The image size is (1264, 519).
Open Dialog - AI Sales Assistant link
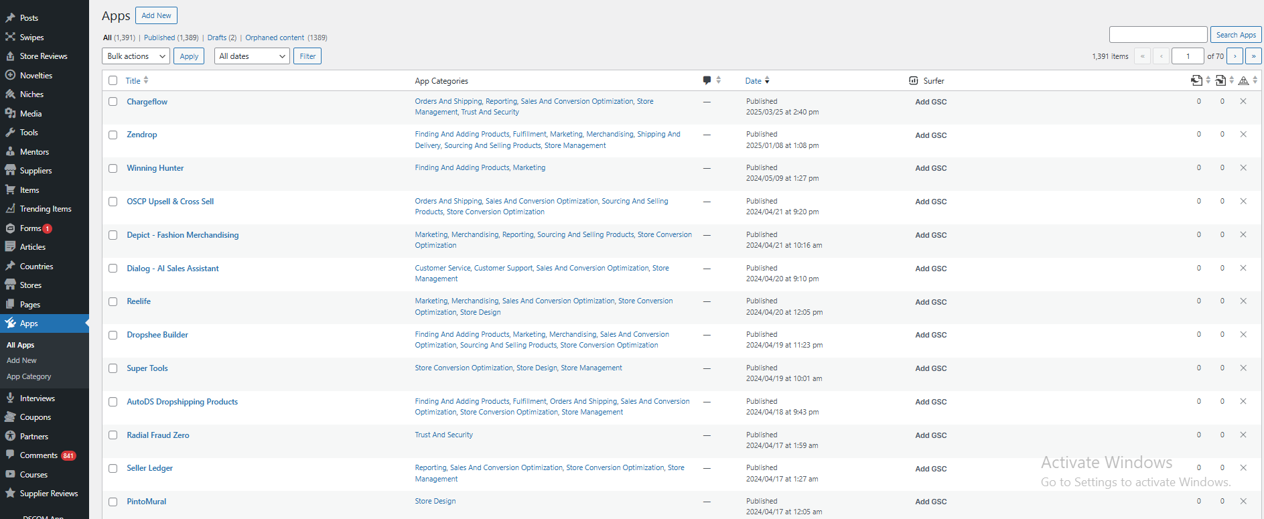point(173,269)
